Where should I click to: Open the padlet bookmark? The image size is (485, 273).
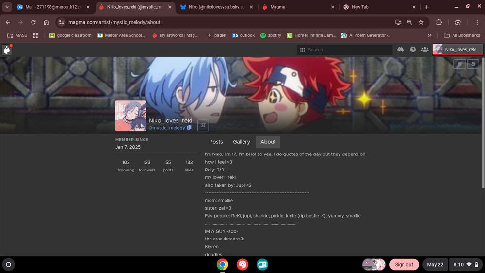(x=217, y=35)
